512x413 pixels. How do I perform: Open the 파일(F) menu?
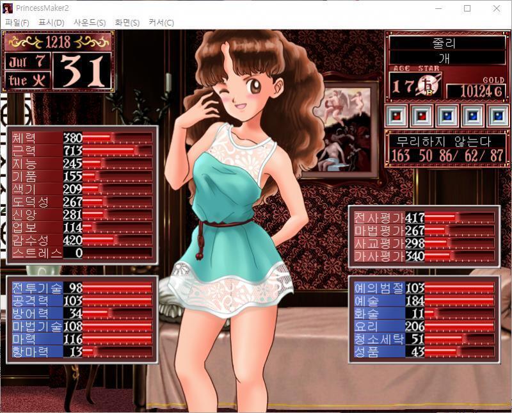(17, 22)
